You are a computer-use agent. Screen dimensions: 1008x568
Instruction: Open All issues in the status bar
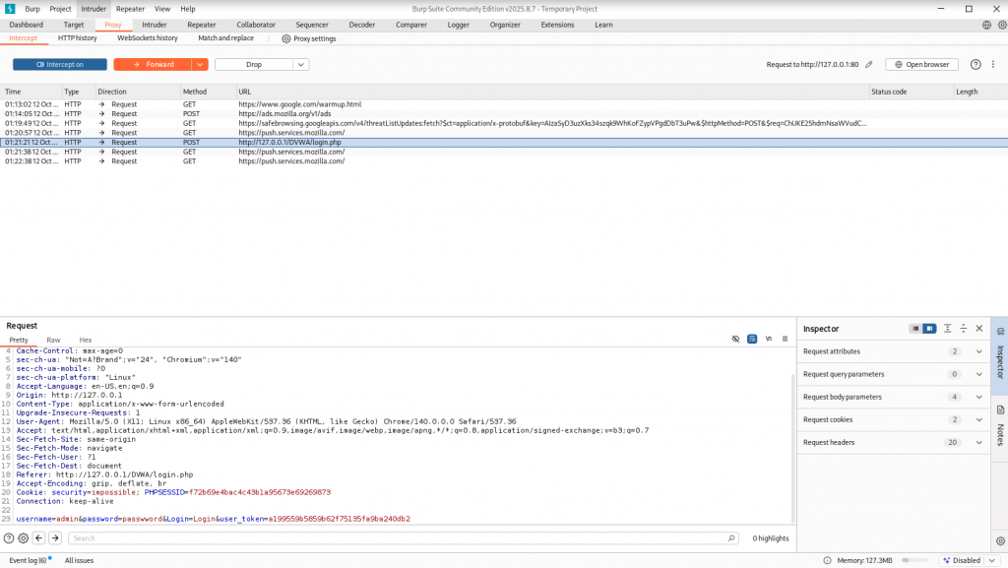(79, 561)
